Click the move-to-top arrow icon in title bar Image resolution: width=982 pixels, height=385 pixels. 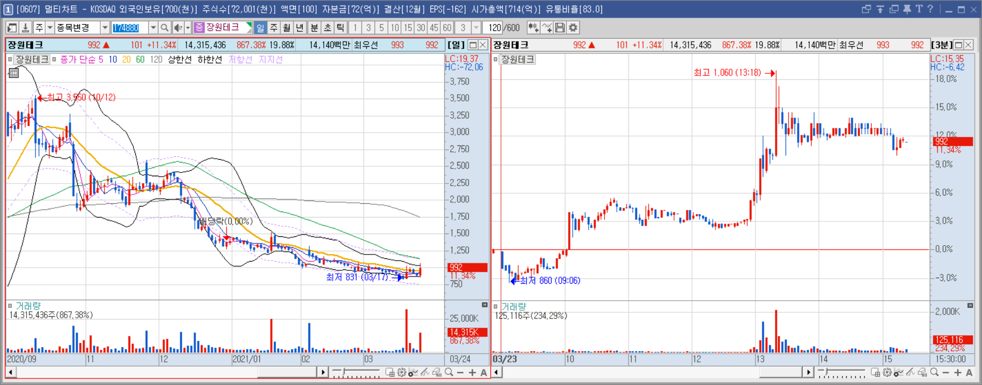(x=880, y=9)
